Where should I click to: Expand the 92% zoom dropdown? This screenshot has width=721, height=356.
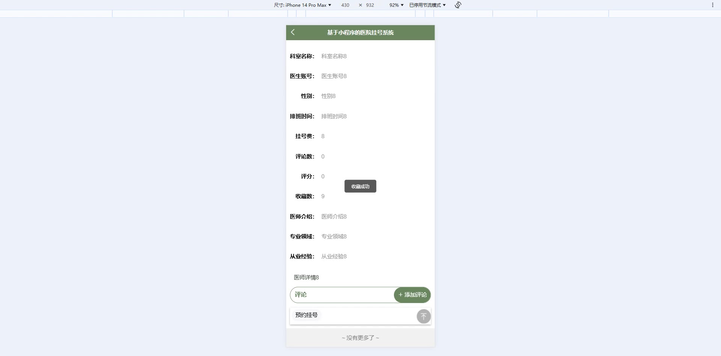pyautogui.click(x=396, y=5)
